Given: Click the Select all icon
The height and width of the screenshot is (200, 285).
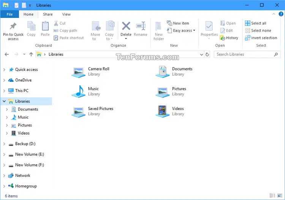Looking at the screenshot, I should tap(247, 23).
